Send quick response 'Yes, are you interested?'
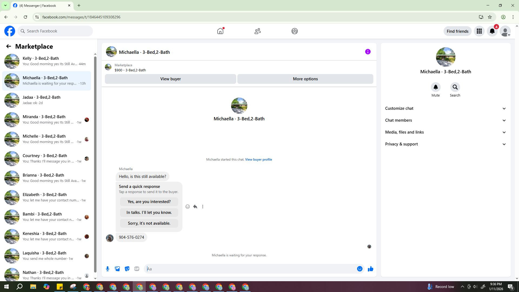519x292 pixels. [149, 202]
